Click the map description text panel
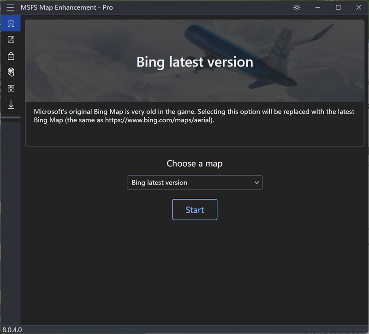 click(195, 115)
